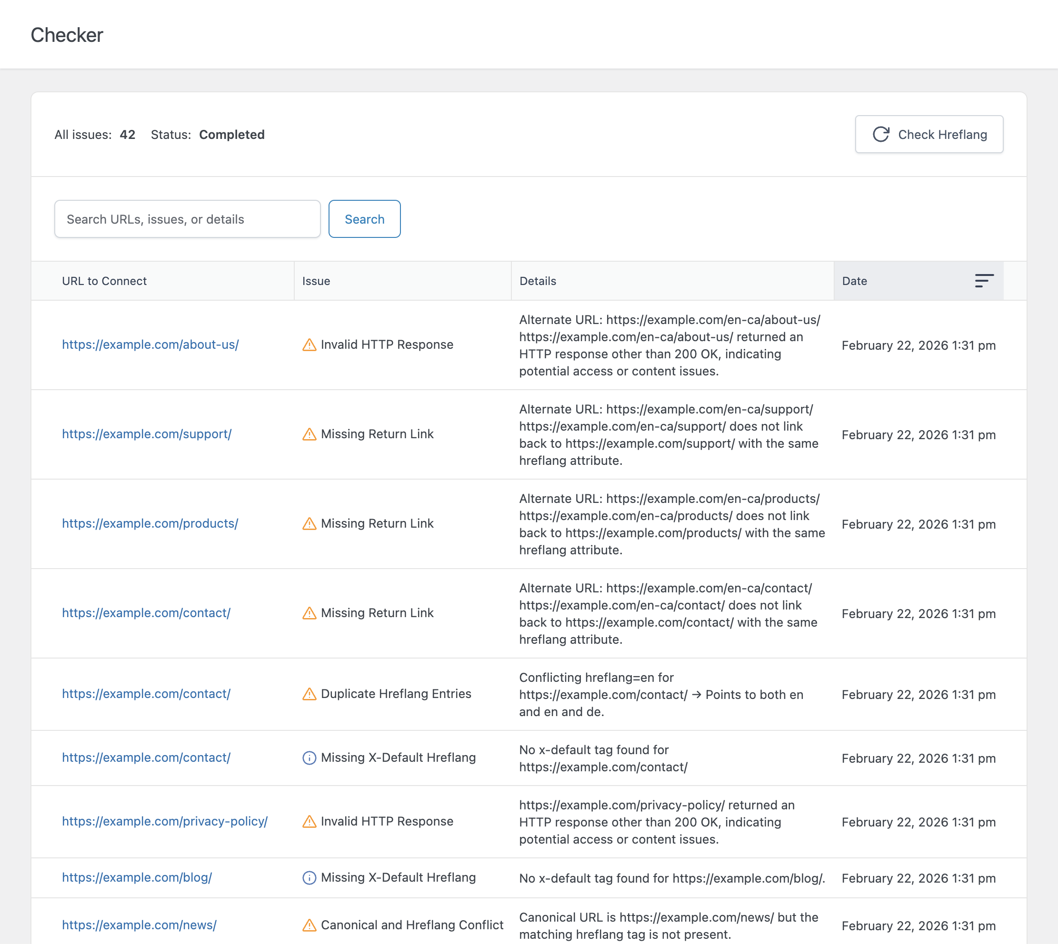The image size is (1058, 944).
Task: Open the example.com/blog/ link
Action: pyautogui.click(x=137, y=877)
